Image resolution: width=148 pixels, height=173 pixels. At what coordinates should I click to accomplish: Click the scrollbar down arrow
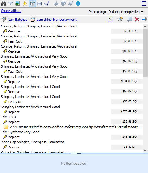[x=145, y=151]
